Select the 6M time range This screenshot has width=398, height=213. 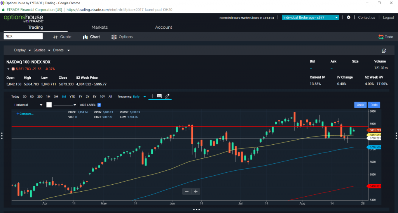pos(64,97)
